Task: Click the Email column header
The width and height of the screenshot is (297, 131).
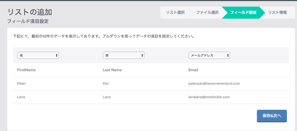Action: point(193,70)
